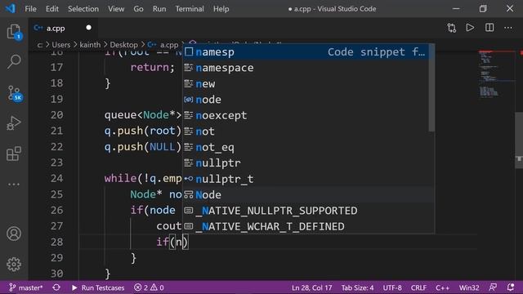Choose nullptr suggestion

(x=306, y=163)
